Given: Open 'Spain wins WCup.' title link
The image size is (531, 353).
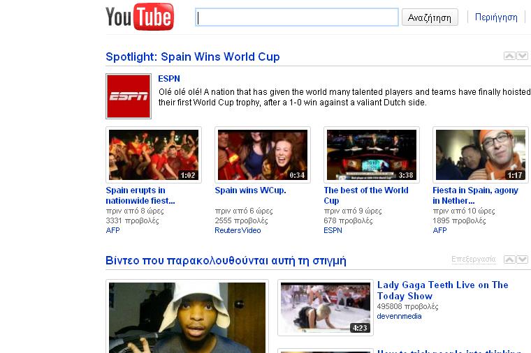Looking at the screenshot, I should [250, 190].
